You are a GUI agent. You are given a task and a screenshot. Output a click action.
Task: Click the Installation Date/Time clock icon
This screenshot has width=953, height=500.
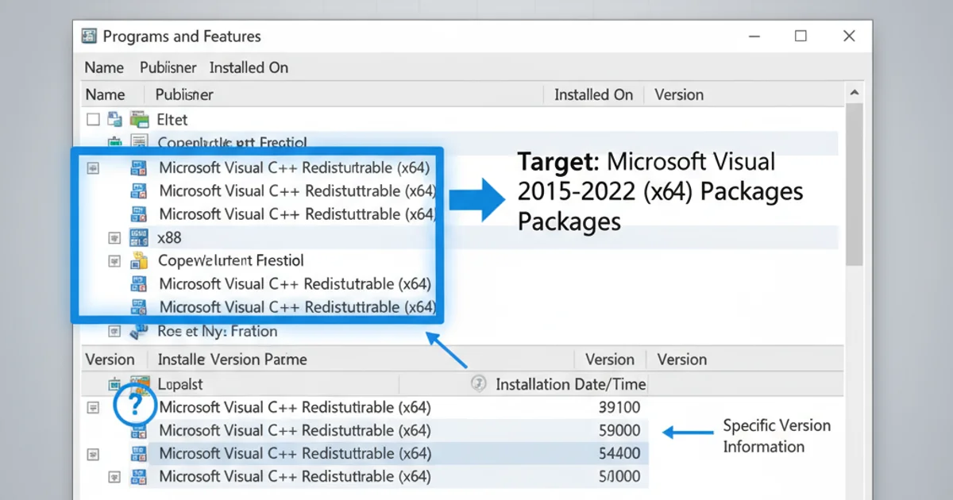(479, 383)
